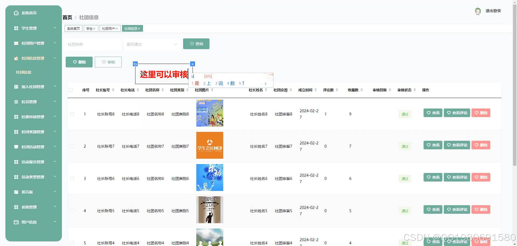Click the 用户信息 document icon
This screenshot has height=246, width=517.
(x=16, y=222)
